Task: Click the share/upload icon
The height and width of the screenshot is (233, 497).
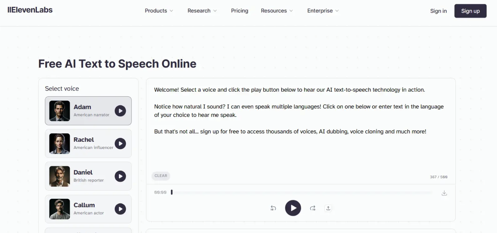Action: pos(328,208)
